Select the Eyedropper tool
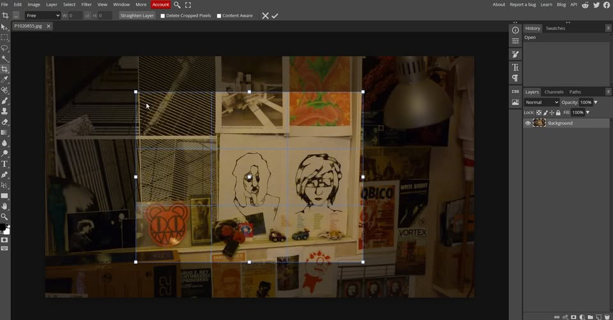This screenshot has height=320, width=613. (x=4, y=80)
